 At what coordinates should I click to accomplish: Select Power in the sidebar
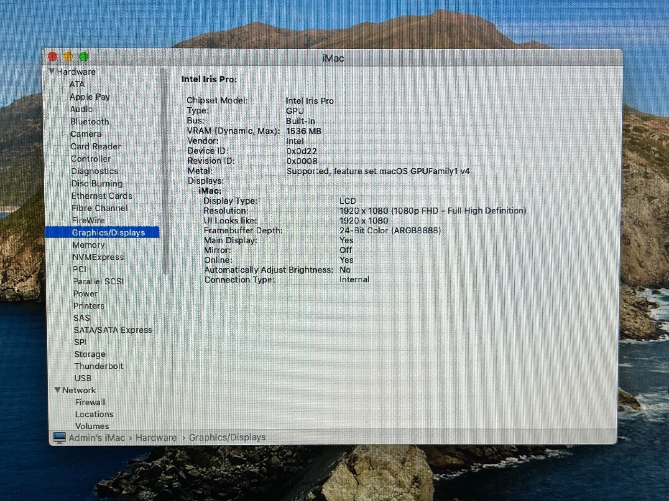click(x=85, y=294)
